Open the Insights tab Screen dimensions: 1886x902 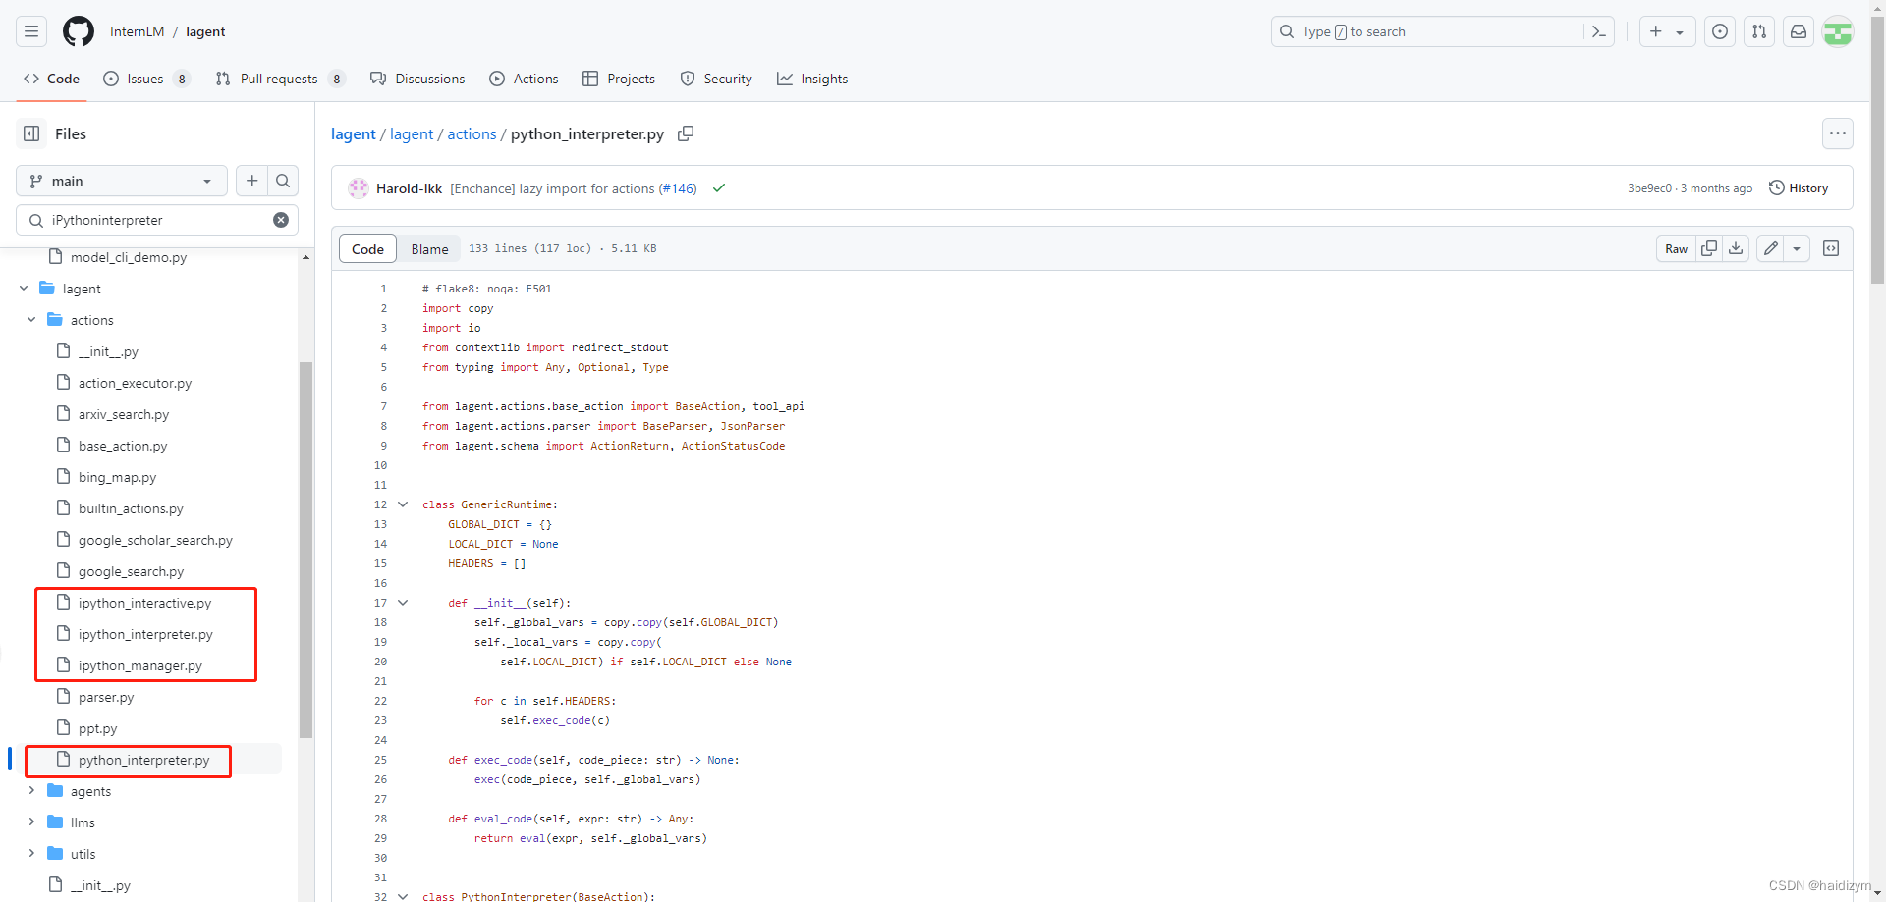pos(812,79)
